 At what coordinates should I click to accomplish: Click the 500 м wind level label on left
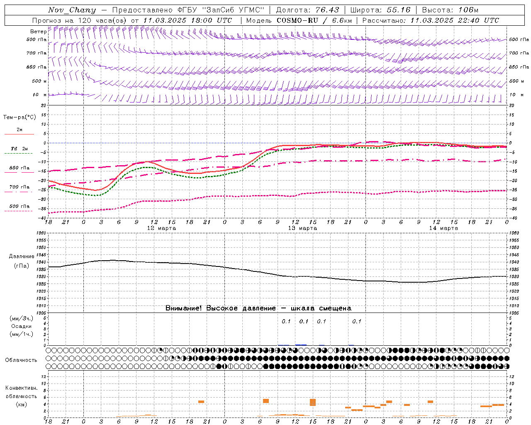pyautogui.click(x=39, y=81)
